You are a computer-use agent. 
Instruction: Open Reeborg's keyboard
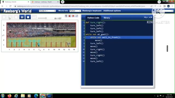tap(92, 11)
